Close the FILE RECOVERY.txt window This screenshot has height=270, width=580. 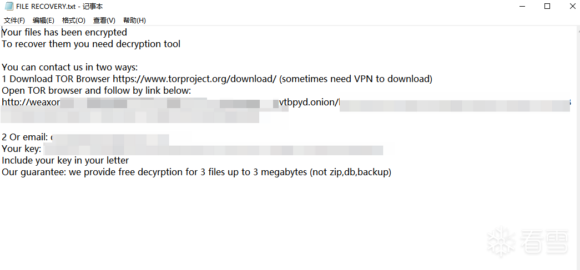click(x=572, y=7)
